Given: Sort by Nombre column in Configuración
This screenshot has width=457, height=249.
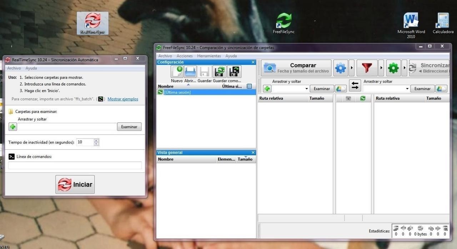Looking at the screenshot, I should click(189, 86).
